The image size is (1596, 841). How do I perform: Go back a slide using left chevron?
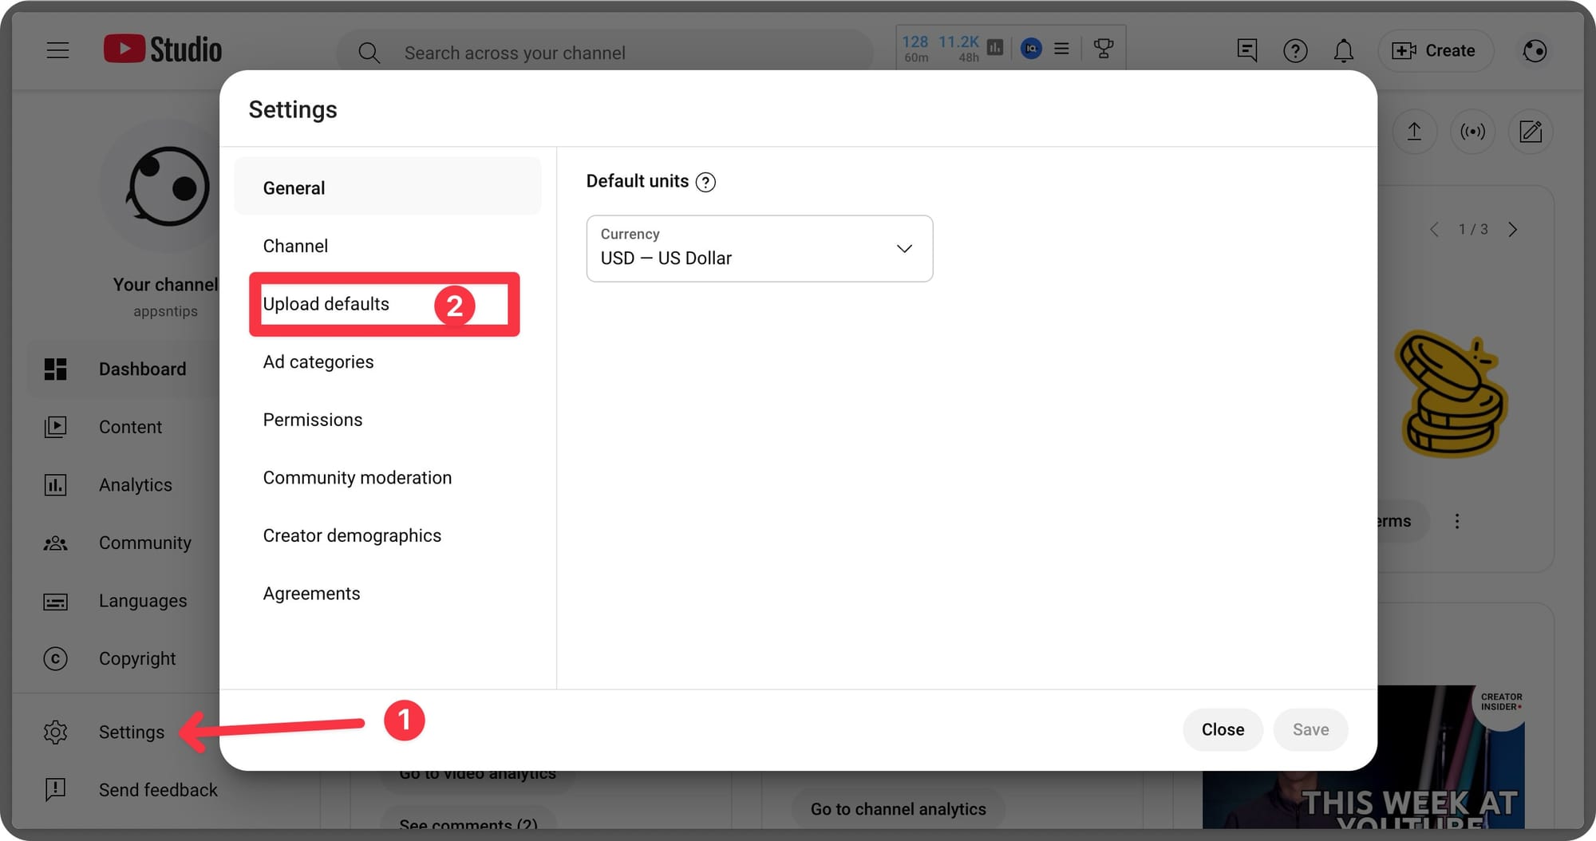pyautogui.click(x=1434, y=229)
